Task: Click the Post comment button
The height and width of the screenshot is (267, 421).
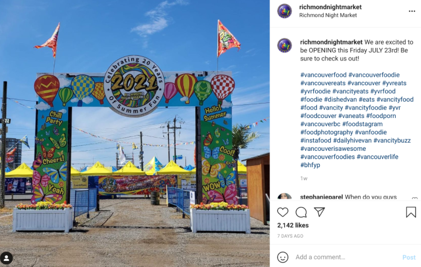Action: 408,257
